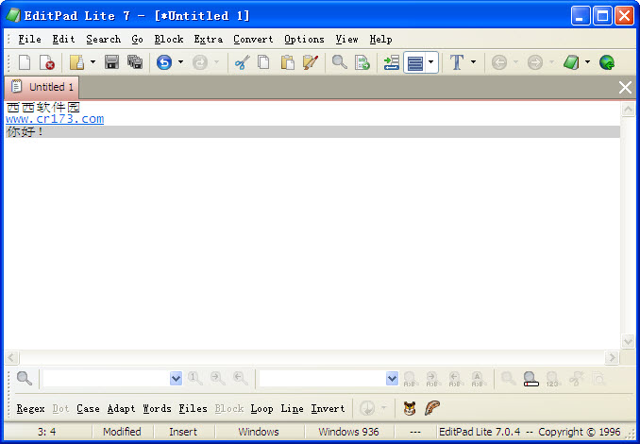The width and height of the screenshot is (640, 444).
Task: Click the Undo blue arrow icon
Action: [164, 62]
